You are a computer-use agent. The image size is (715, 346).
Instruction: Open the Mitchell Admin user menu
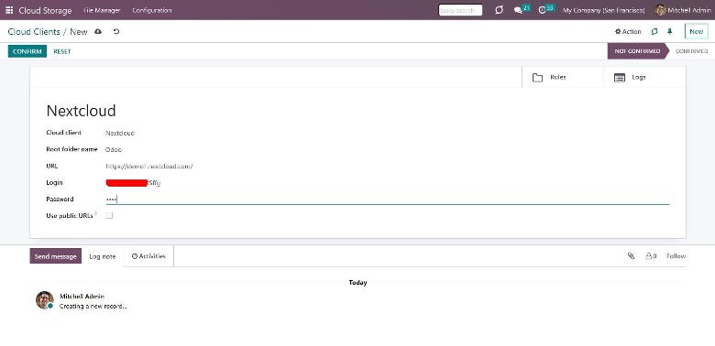[683, 10]
